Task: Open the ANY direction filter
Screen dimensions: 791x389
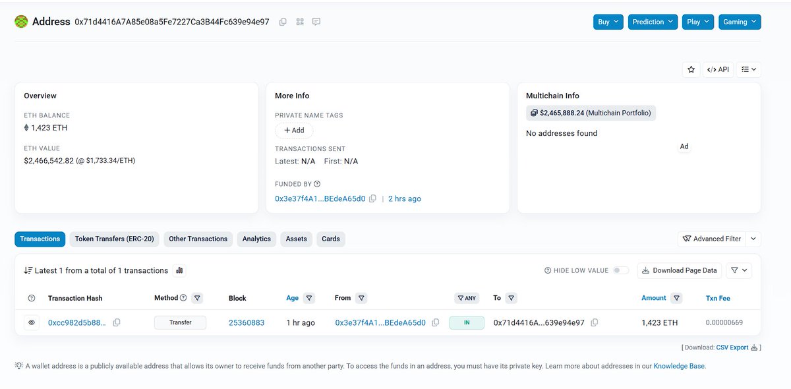Action: 466,298
